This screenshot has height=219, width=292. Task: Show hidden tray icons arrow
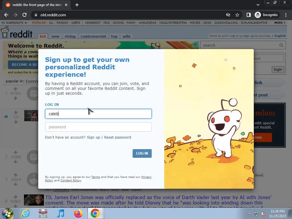click(249, 214)
